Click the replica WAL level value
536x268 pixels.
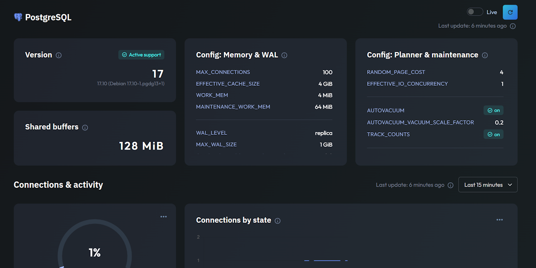point(323,133)
